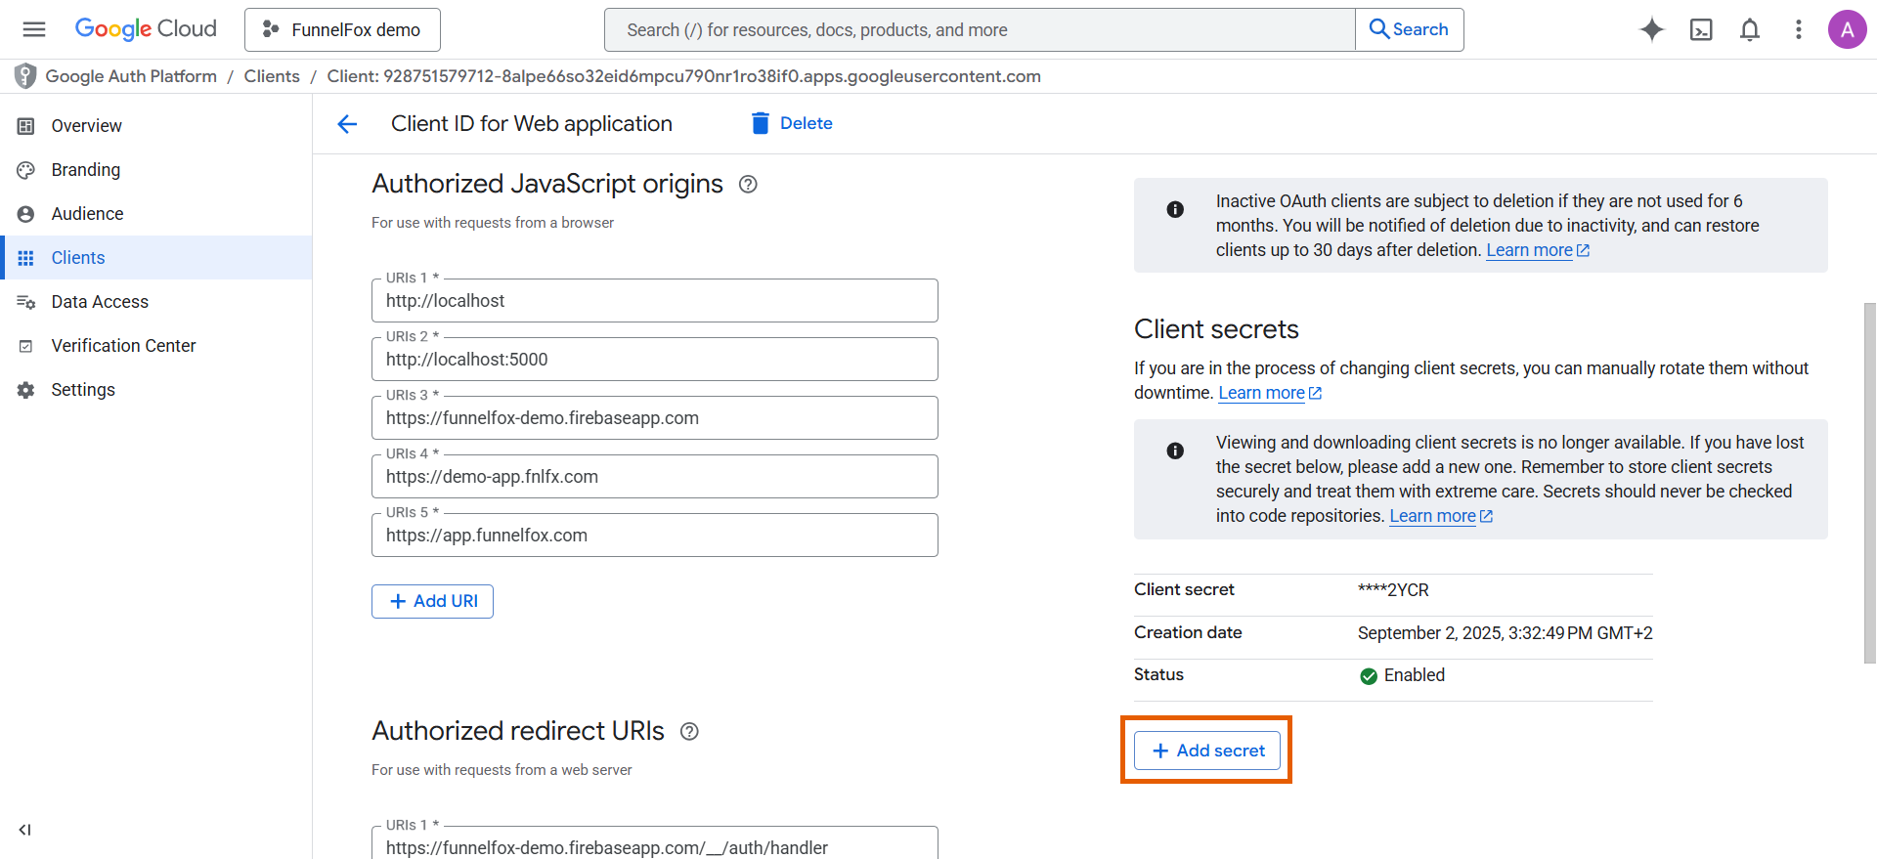
Task: Open the three-dot settings and utilities menu
Action: [x=1798, y=29]
